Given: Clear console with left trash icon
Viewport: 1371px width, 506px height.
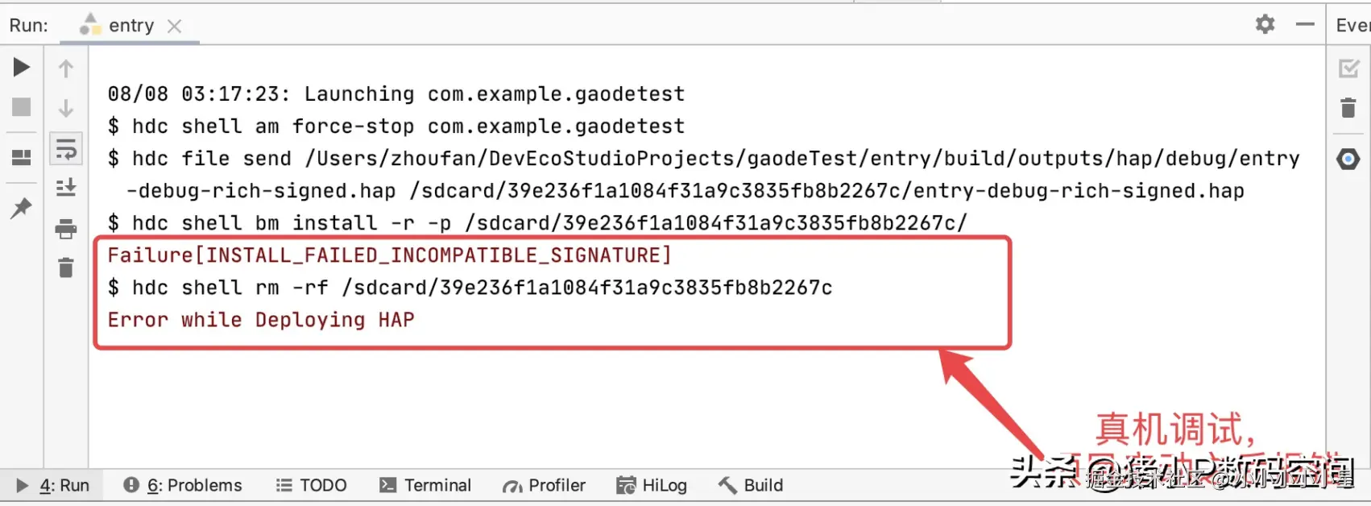Looking at the screenshot, I should pyautogui.click(x=66, y=268).
